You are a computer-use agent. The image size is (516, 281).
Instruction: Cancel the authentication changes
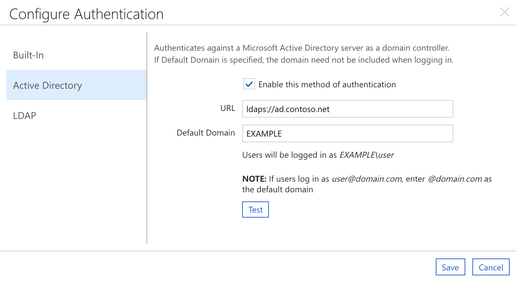[491, 267]
